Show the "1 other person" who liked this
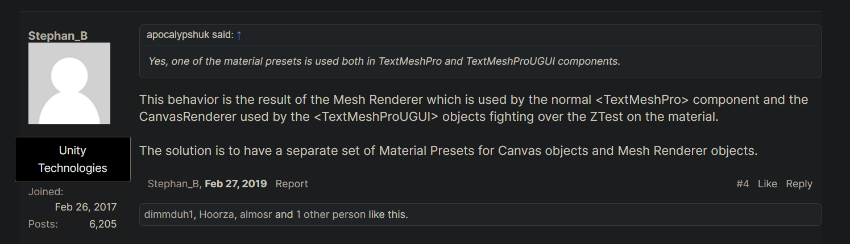The height and width of the screenshot is (244, 850). click(x=331, y=214)
